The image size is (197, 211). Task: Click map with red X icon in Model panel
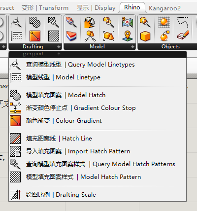click(x=128, y=22)
